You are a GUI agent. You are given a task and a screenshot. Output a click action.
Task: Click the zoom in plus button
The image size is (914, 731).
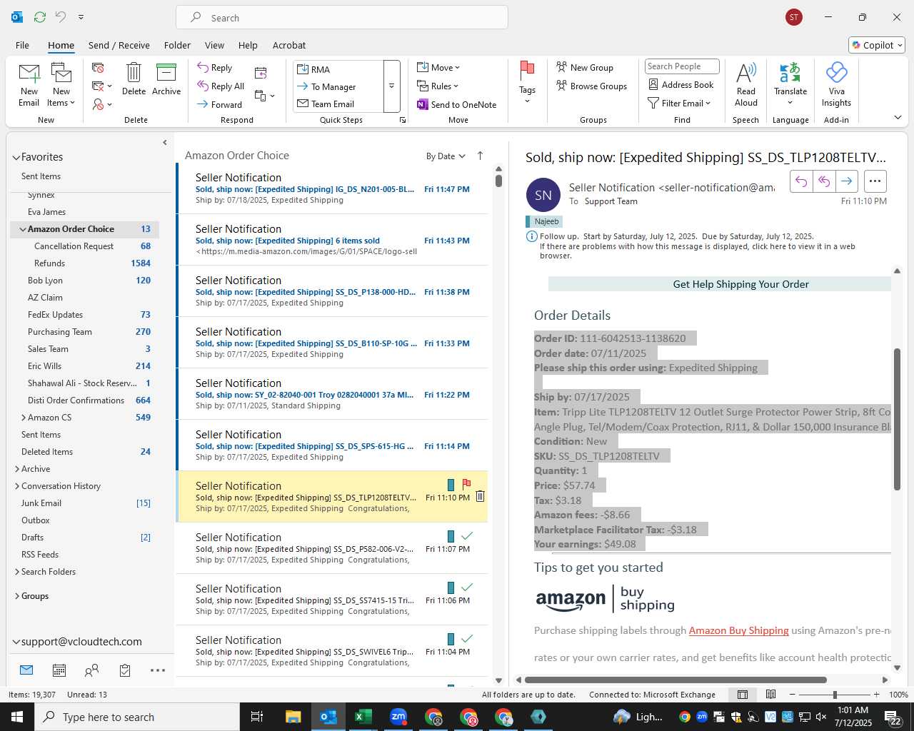click(x=876, y=695)
